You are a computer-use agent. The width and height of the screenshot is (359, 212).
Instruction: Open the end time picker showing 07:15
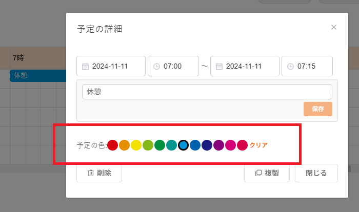(x=307, y=67)
